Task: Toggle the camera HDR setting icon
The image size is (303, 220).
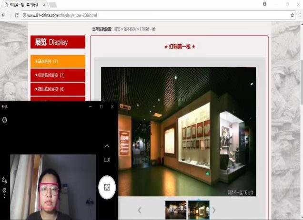Action: coord(4,191)
